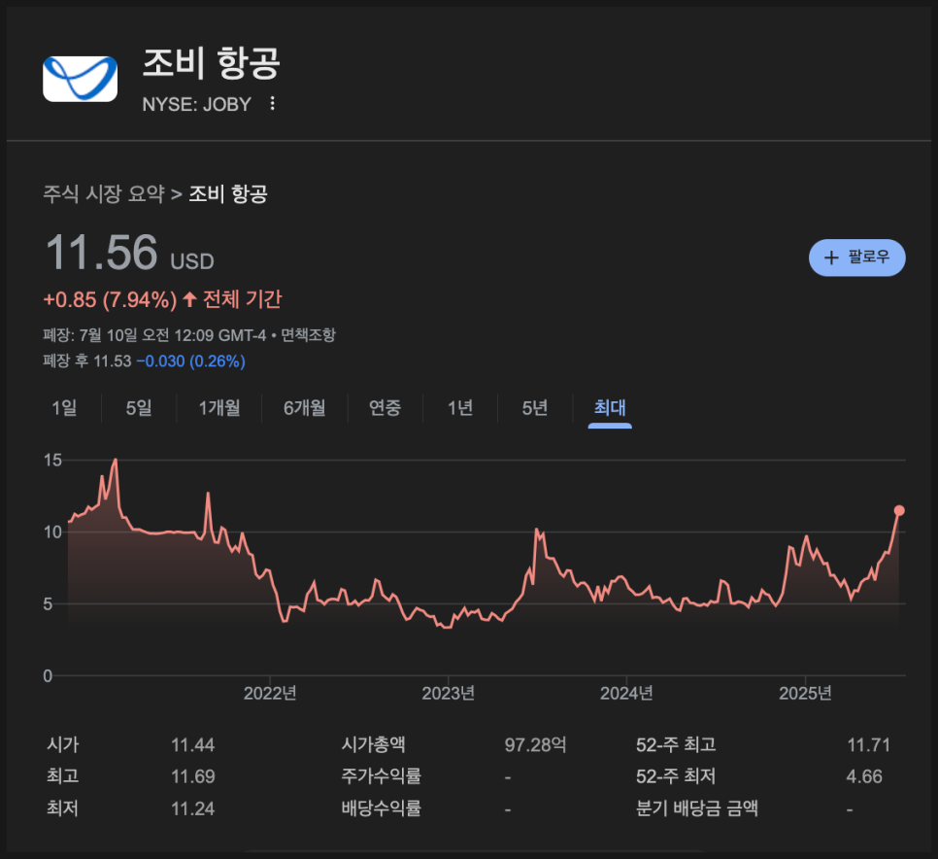Click the +0.85 (7.94%) change text

(110, 299)
